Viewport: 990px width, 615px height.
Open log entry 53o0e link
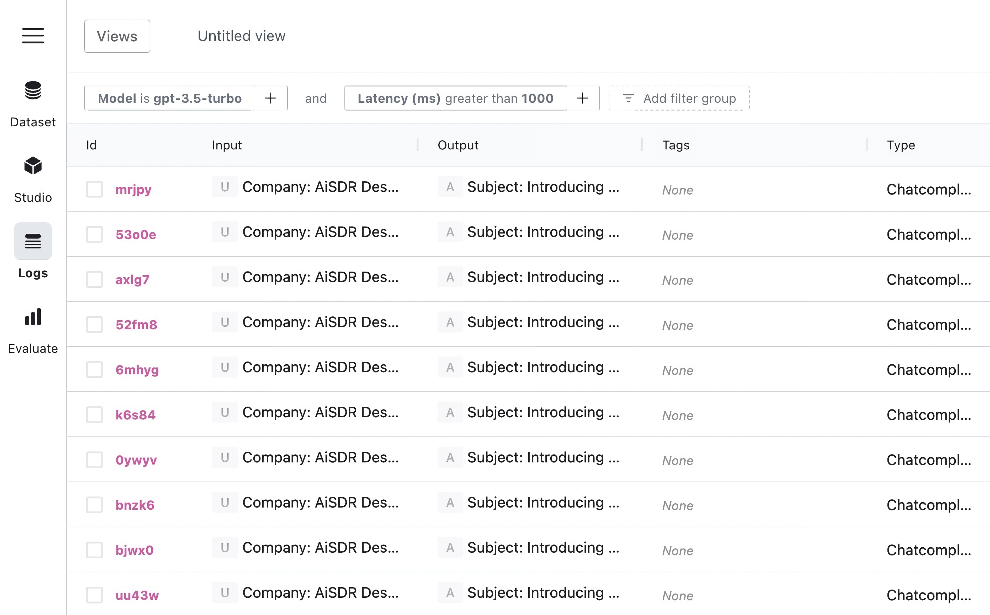click(136, 235)
